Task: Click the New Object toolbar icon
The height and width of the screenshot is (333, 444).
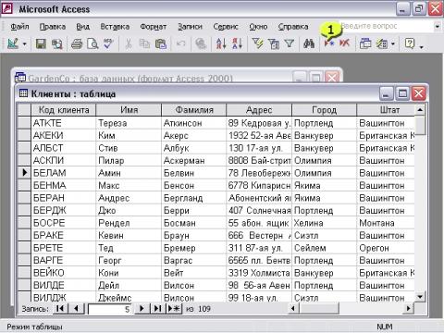Action: click(x=382, y=43)
